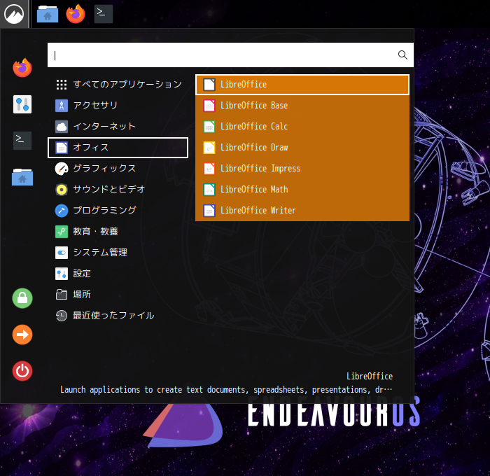Select すべてのアプリケーション category
490x476 pixels.
pos(118,85)
